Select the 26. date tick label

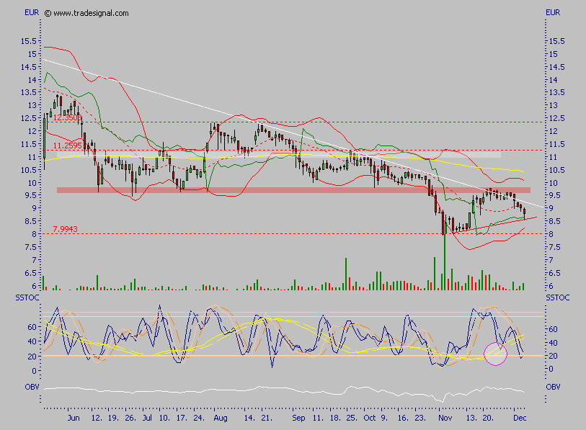130,418
